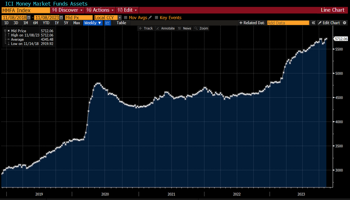Click the Add Data input field
The image size is (350, 200).
288,22
